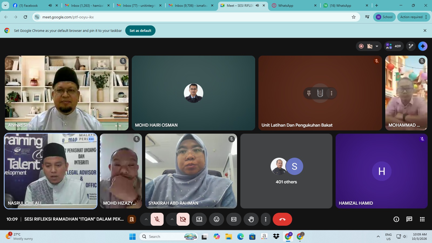The image size is (432, 243).
Task: Leave the call with red hang-up button
Action: (x=282, y=219)
